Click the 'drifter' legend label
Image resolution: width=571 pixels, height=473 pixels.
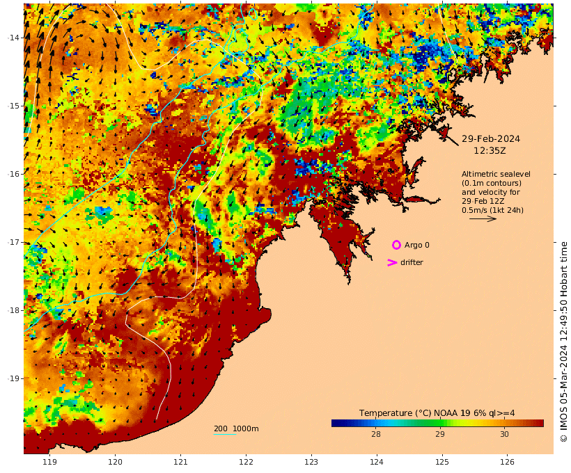[x=412, y=262]
